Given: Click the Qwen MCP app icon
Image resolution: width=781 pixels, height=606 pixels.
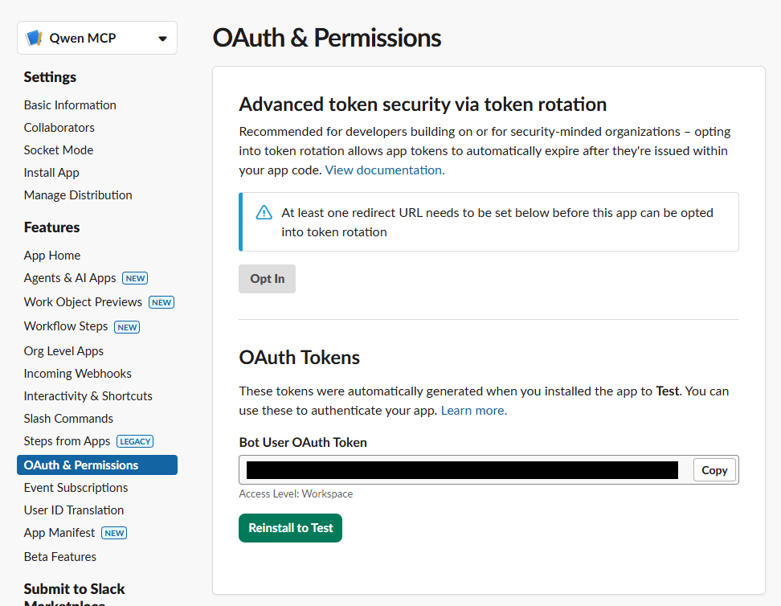Looking at the screenshot, I should point(35,38).
